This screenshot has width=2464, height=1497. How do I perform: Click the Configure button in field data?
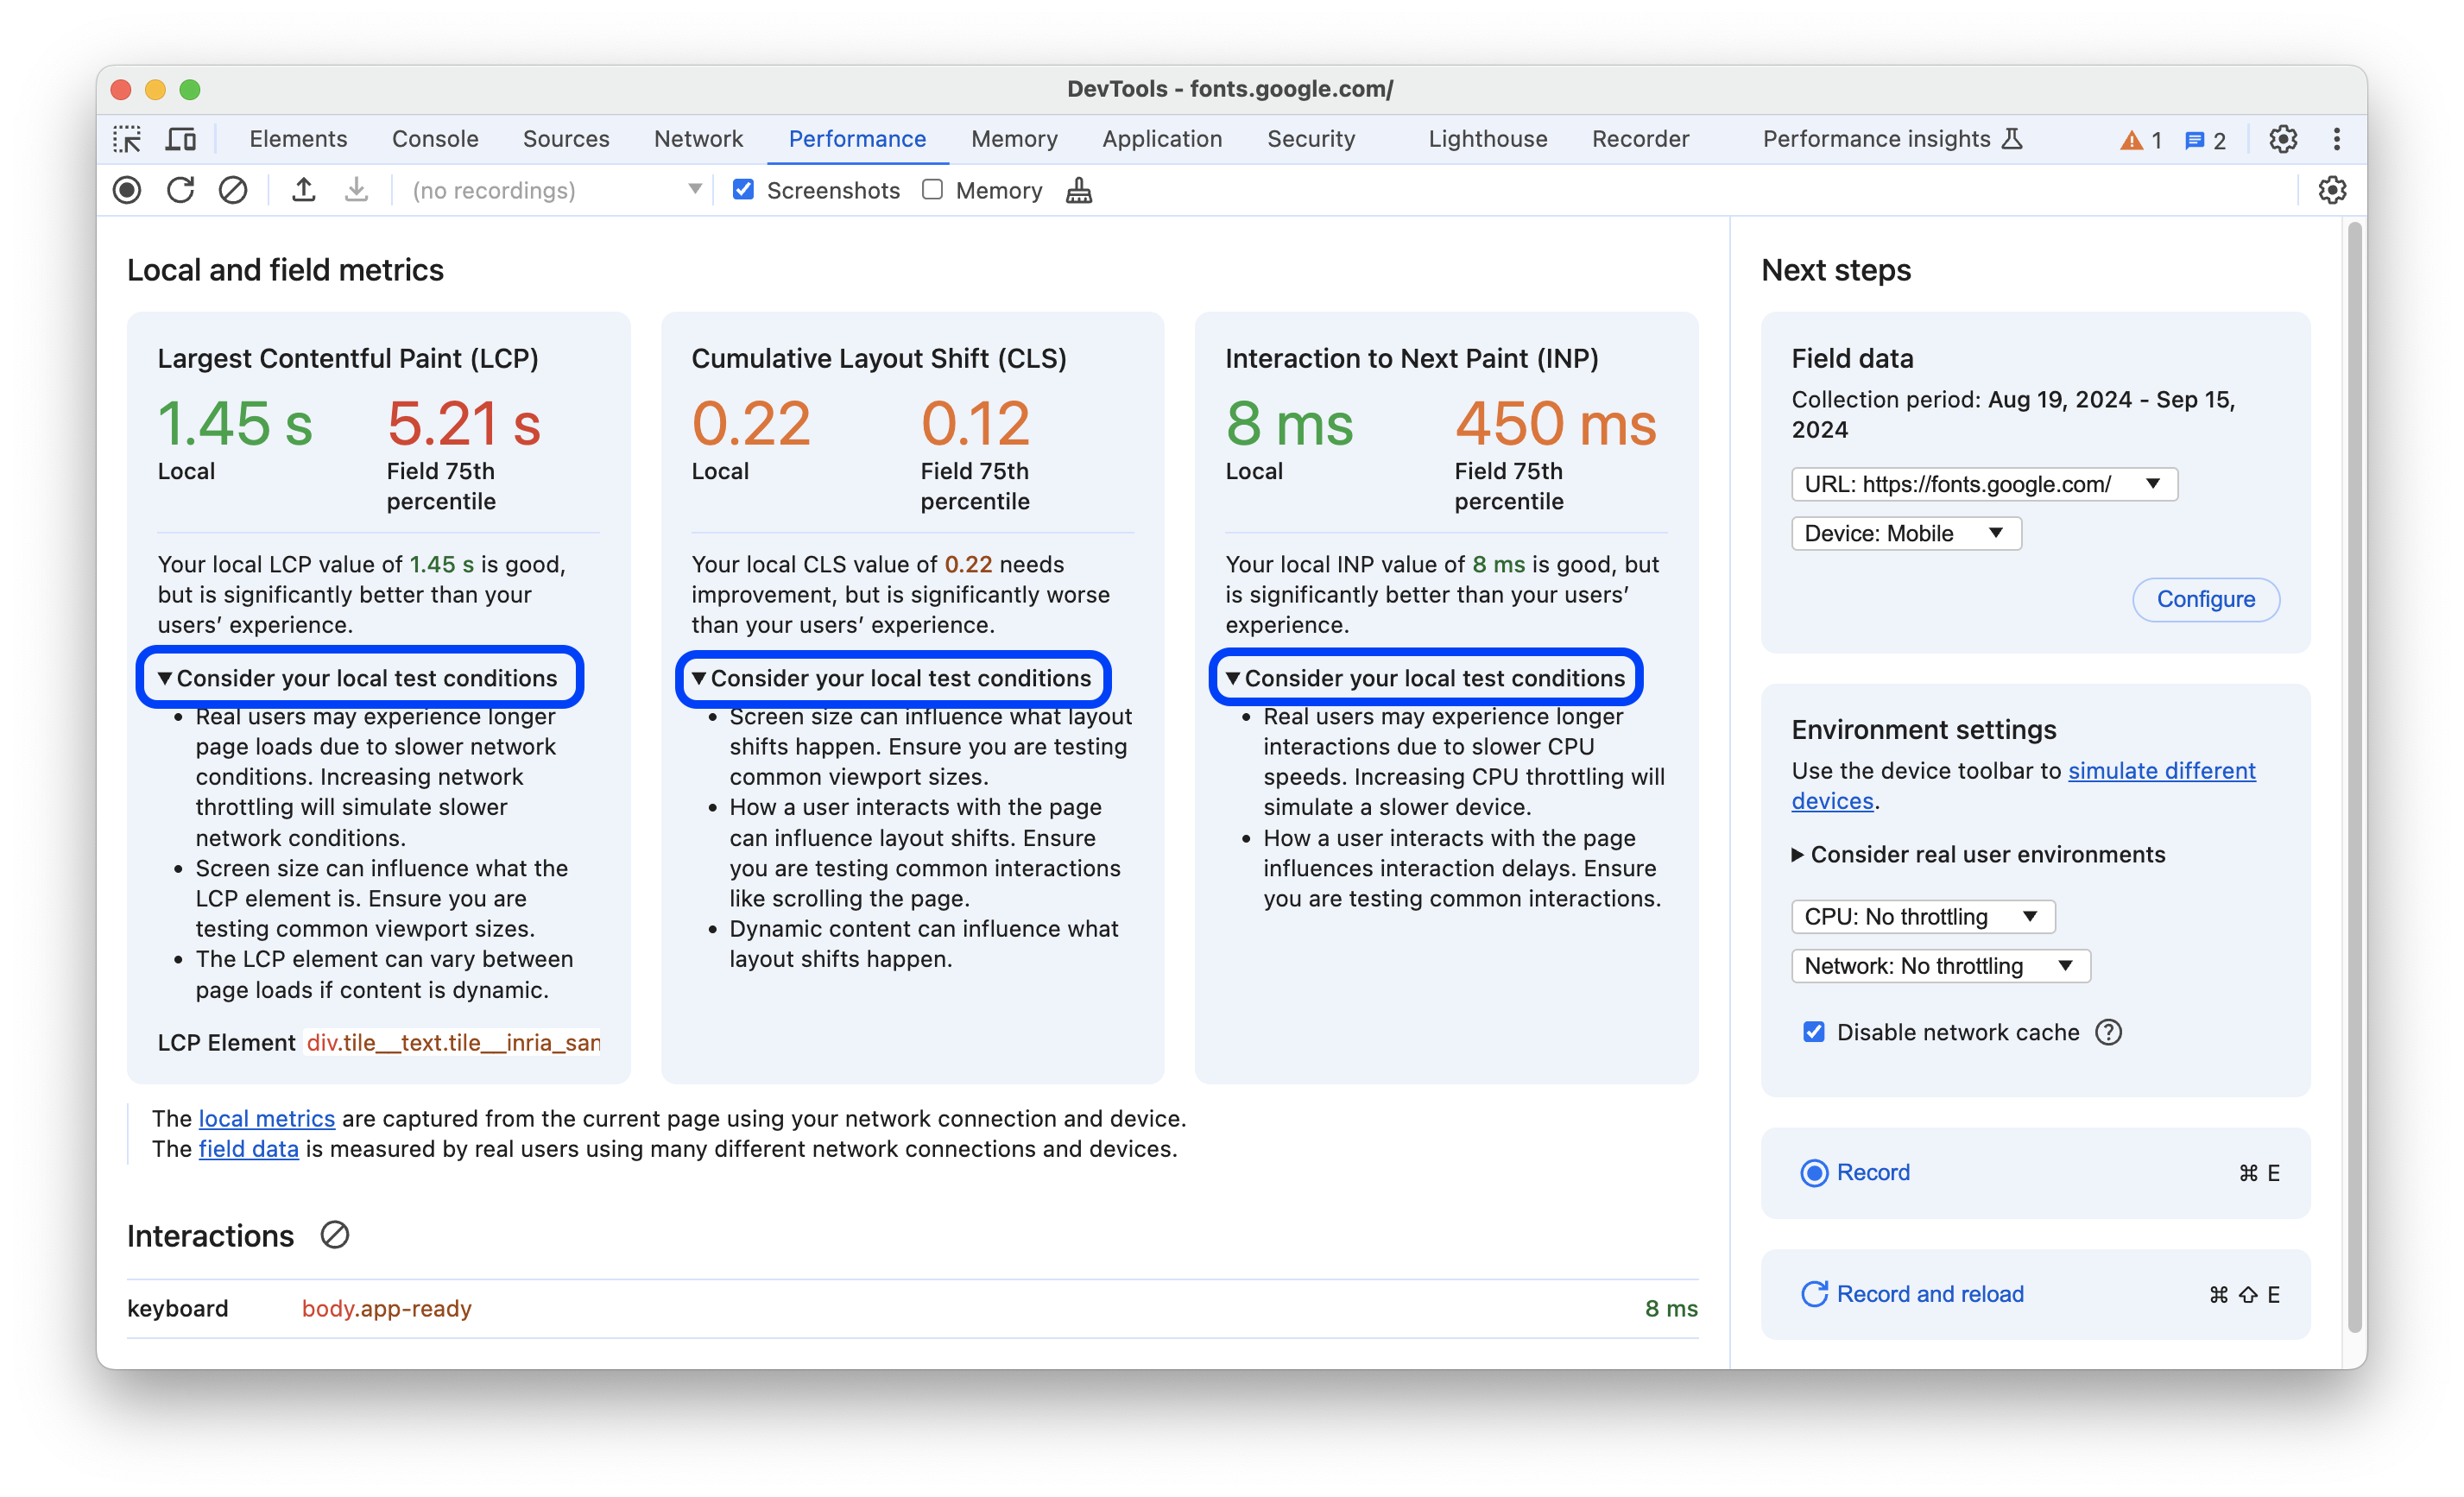click(2205, 598)
